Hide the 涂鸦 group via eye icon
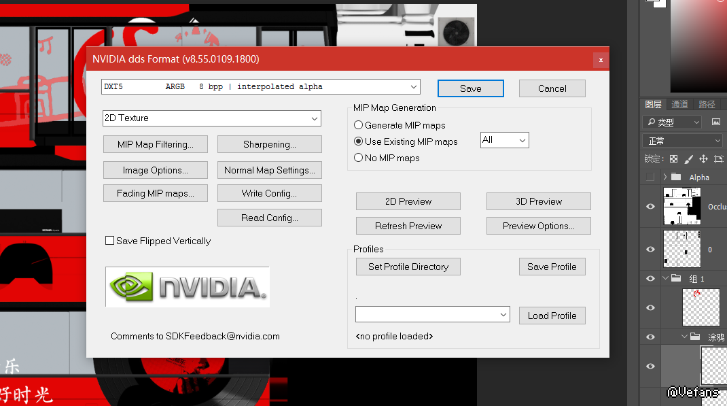The height and width of the screenshot is (406, 727). tap(650, 337)
